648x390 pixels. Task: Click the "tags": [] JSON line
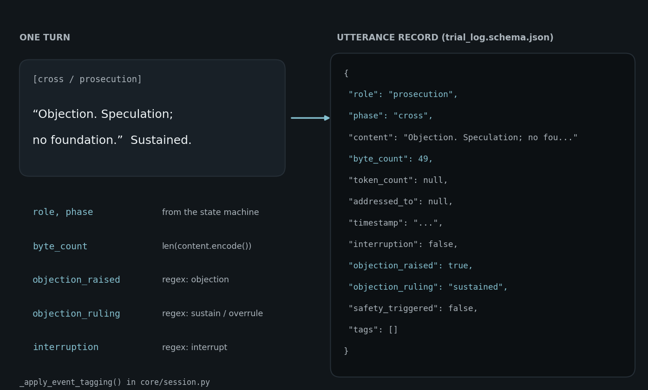(x=373, y=330)
